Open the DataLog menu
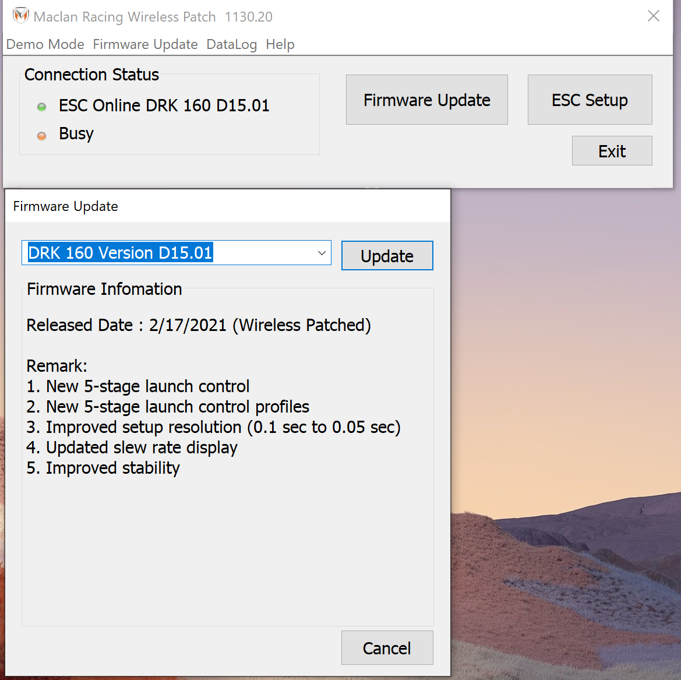 (x=231, y=44)
